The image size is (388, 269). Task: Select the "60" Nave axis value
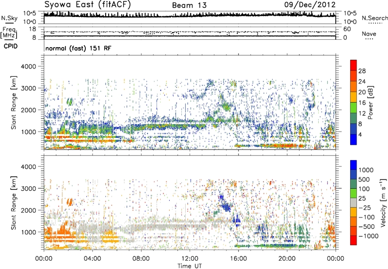(x=347, y=29)
